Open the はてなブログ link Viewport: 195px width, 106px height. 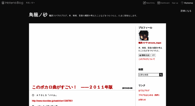(144, 90)
